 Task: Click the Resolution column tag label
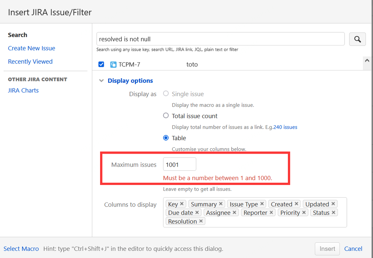[183, 221]
